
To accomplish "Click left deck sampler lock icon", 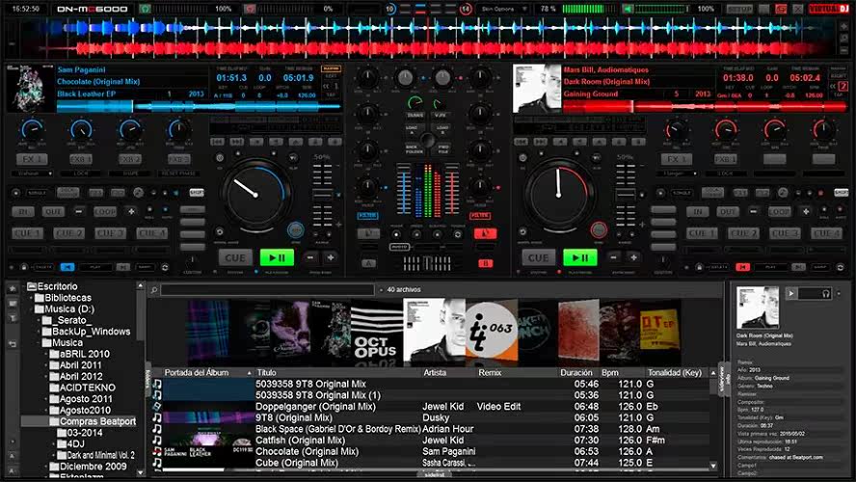I will (23, 267).
